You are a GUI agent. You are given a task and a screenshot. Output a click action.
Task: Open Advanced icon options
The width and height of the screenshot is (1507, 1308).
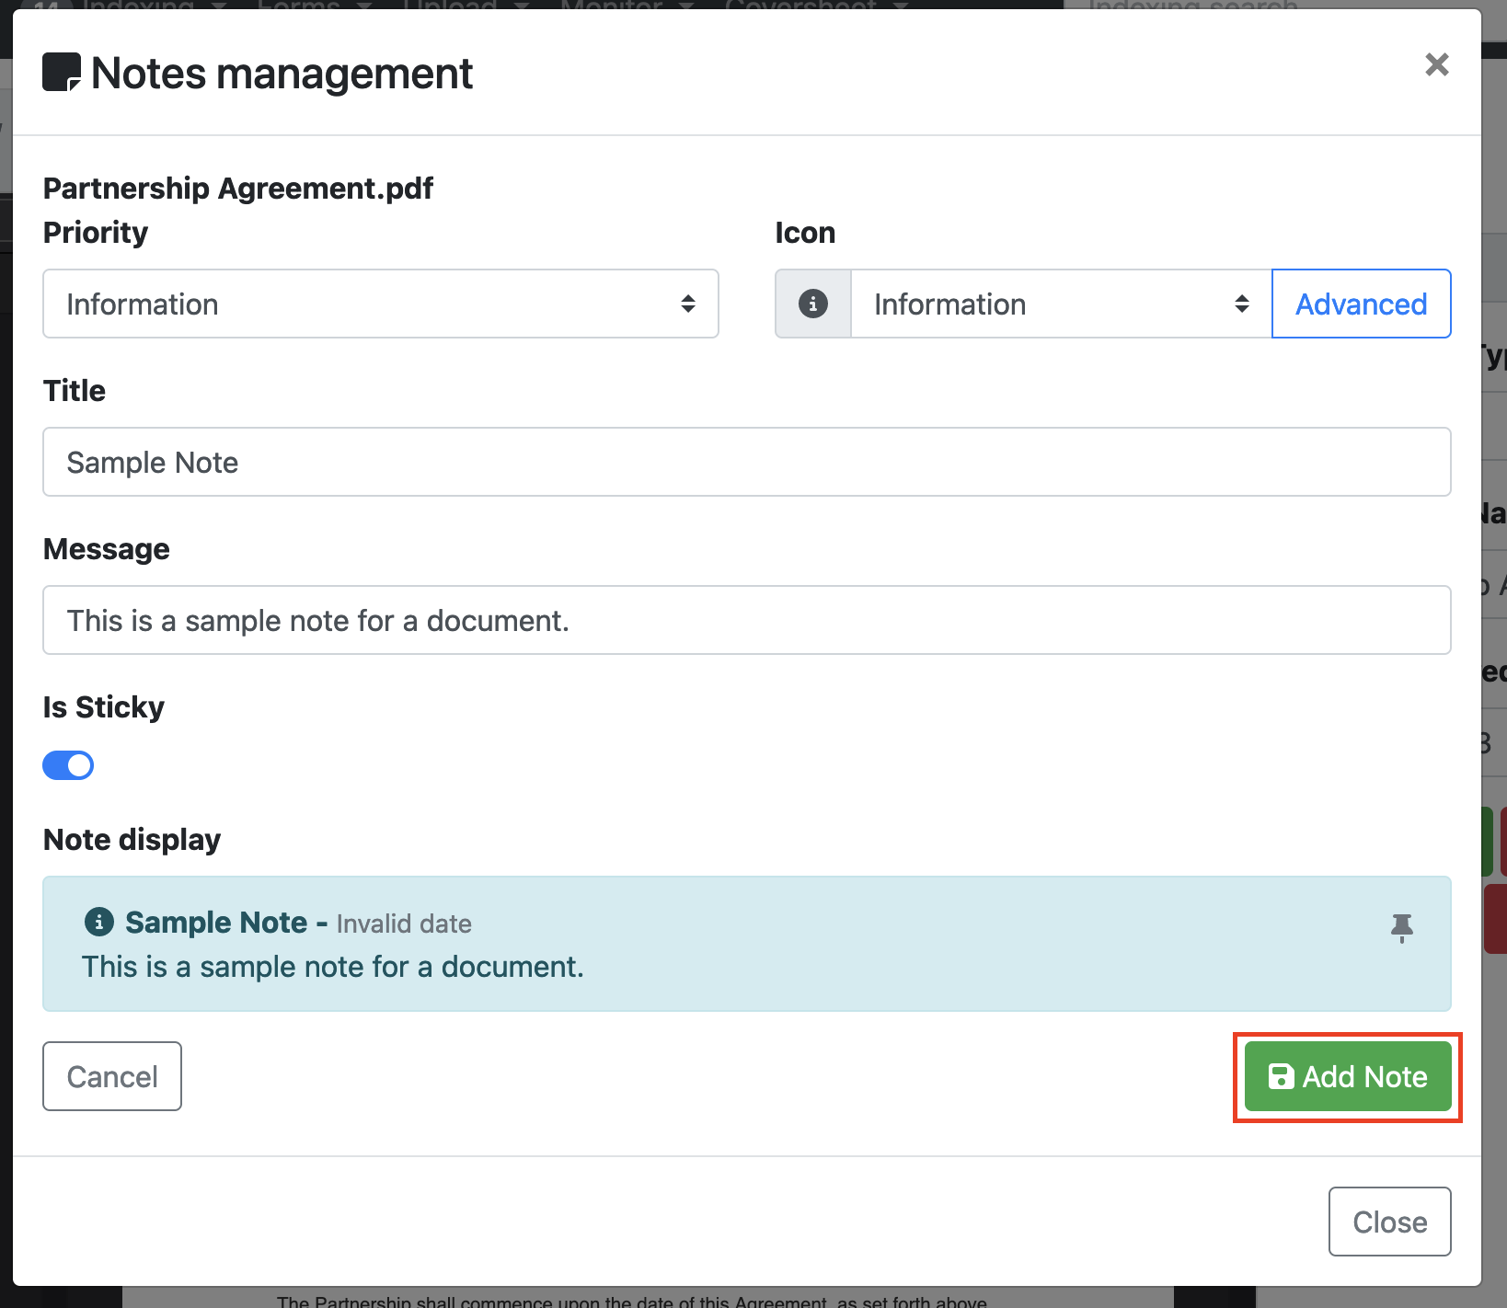[1360, 304]
